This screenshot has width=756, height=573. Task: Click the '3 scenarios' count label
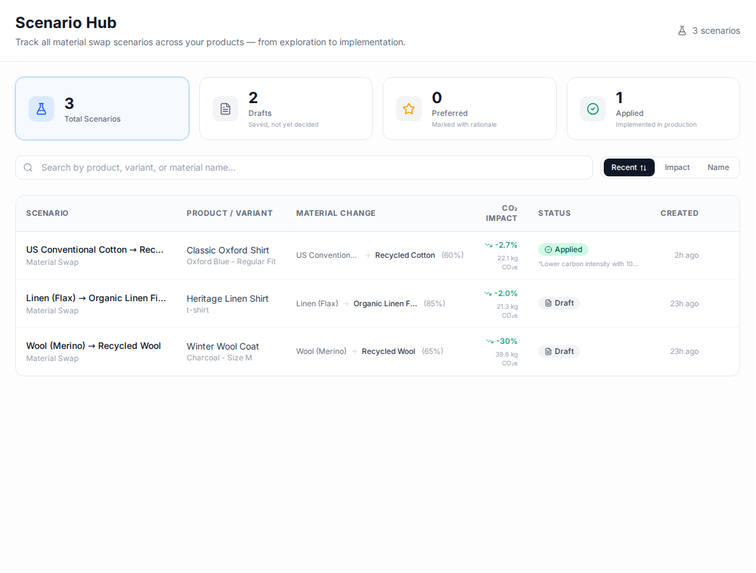[x=716, y=31]
